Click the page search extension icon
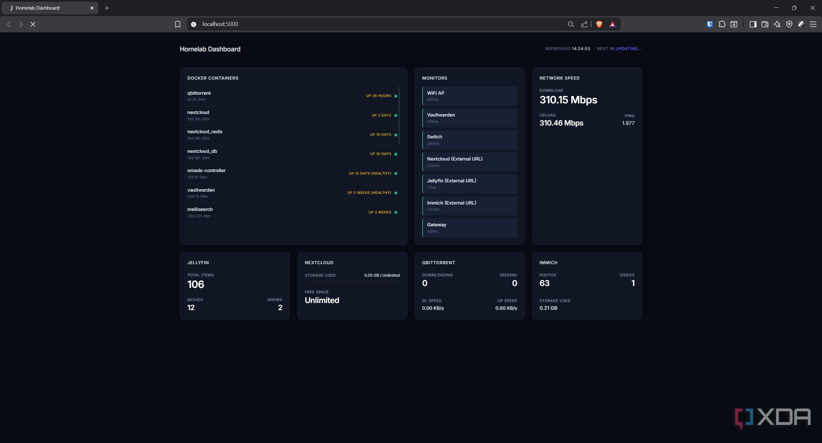Viewport: 822px width, 443px height. [x=734, y=24]
